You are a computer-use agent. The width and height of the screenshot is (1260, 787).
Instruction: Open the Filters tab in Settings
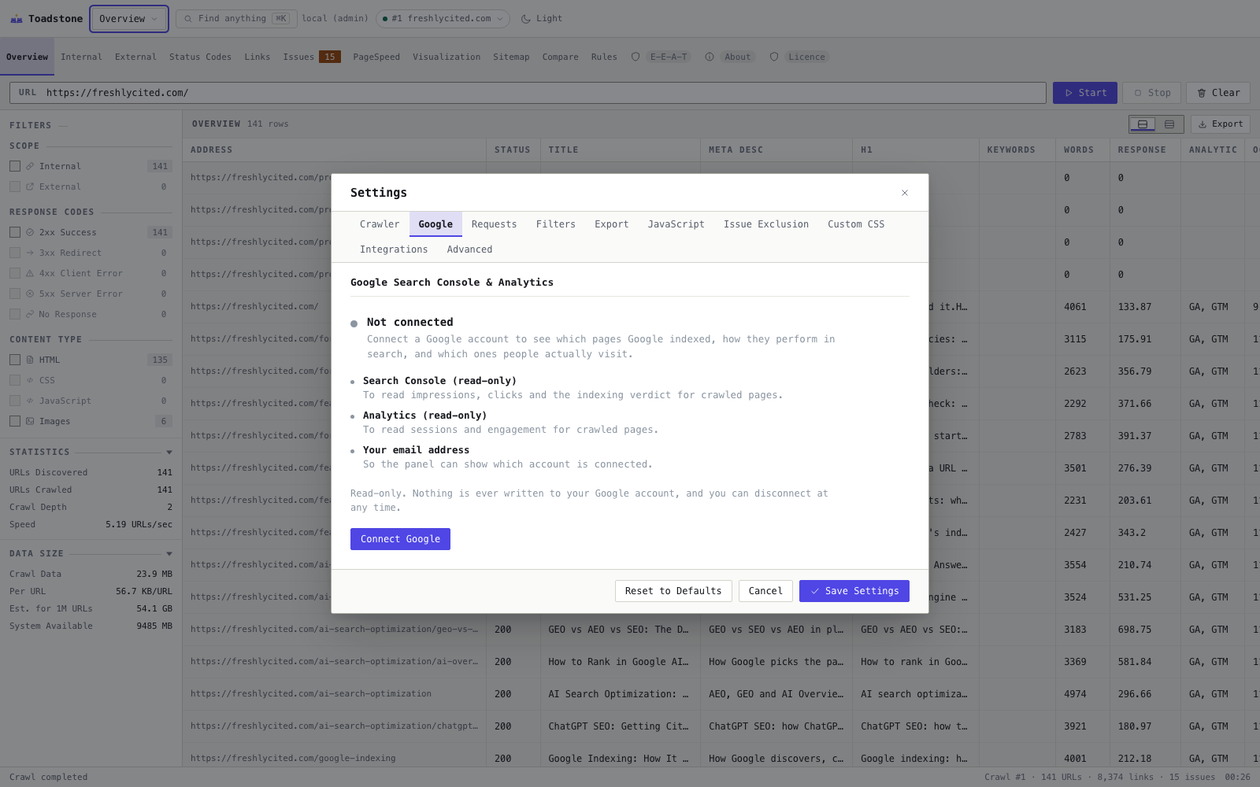[556, 224]
